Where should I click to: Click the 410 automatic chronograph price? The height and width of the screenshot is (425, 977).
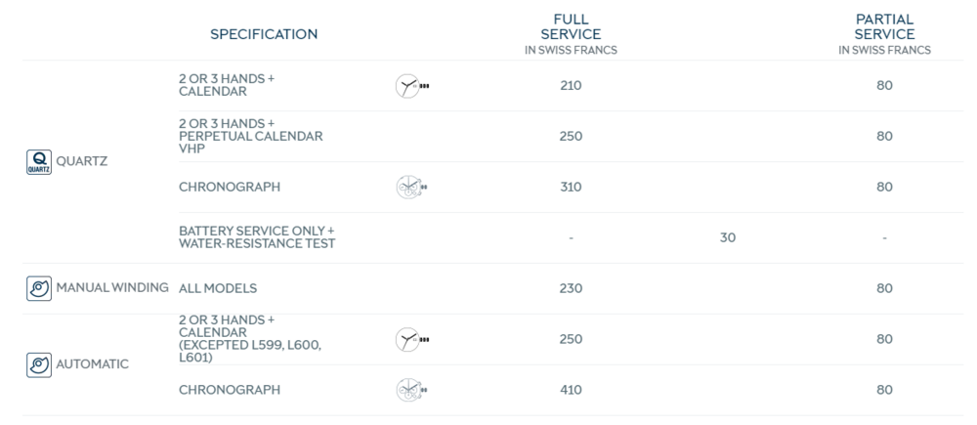[x=571, y=390]
